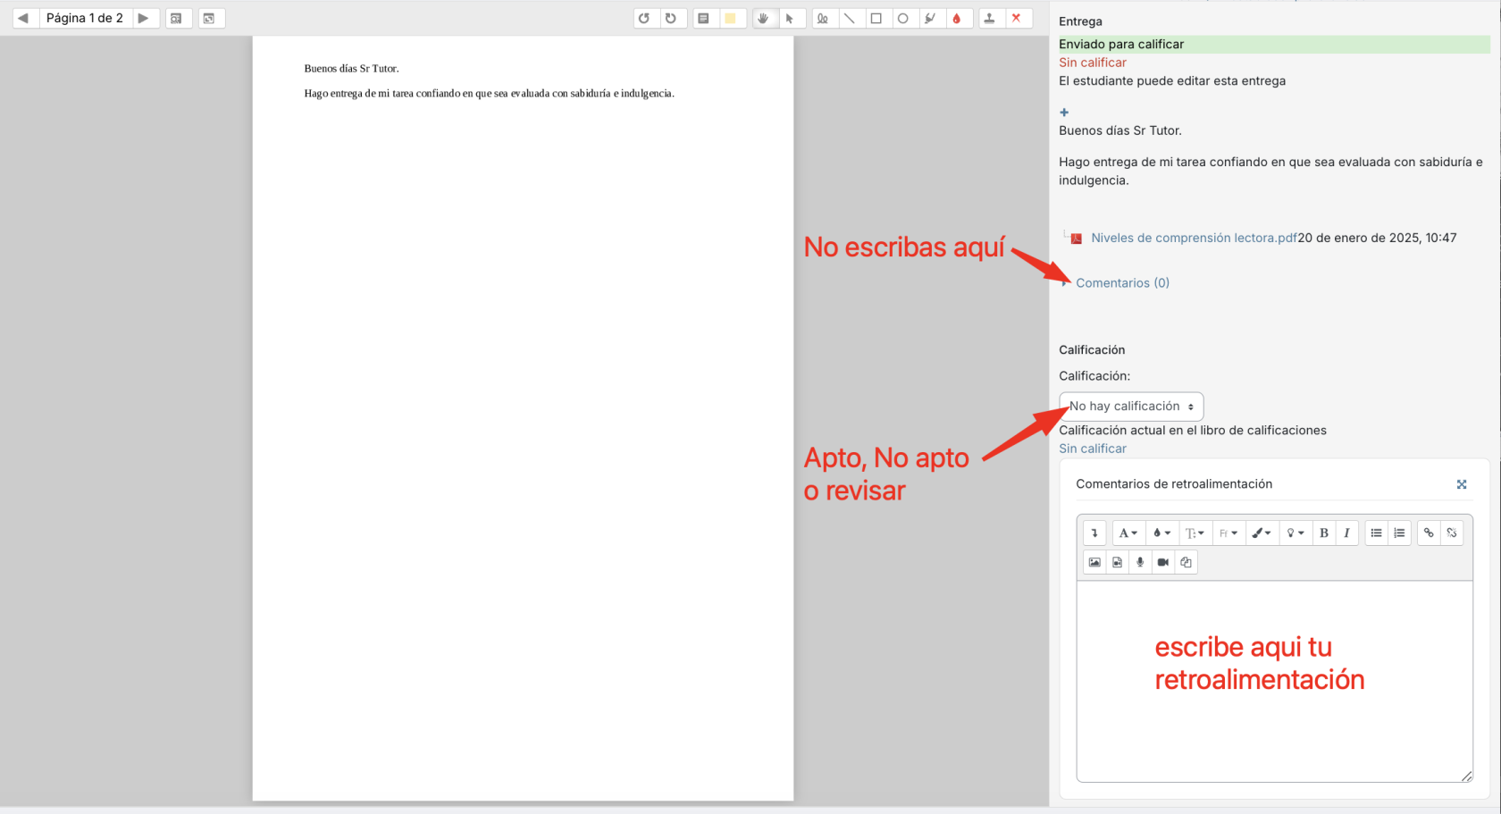Open the red cross stamp picker
This screenshot has height=814, width=1501.
[1017, 18]
